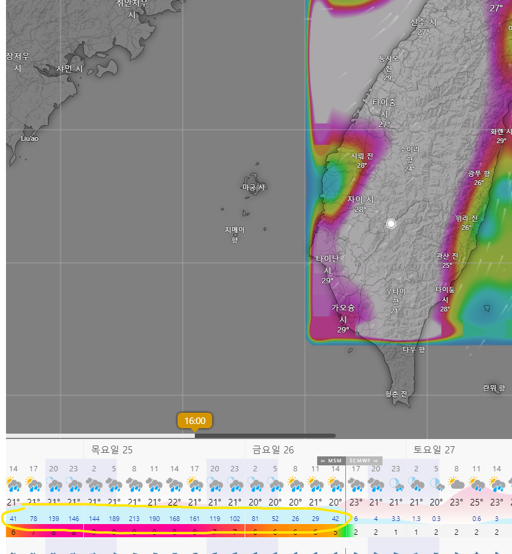Open the 마궁 시 island label
Viewport: 512px width, 554px height.
254,187
